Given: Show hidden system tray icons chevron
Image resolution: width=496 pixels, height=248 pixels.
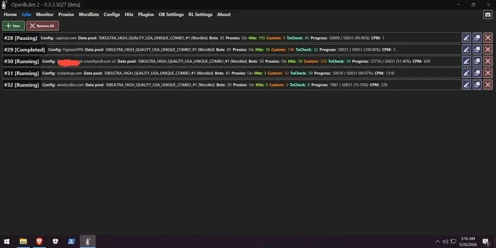Looking at the screenshot, I should click(437, 242).
